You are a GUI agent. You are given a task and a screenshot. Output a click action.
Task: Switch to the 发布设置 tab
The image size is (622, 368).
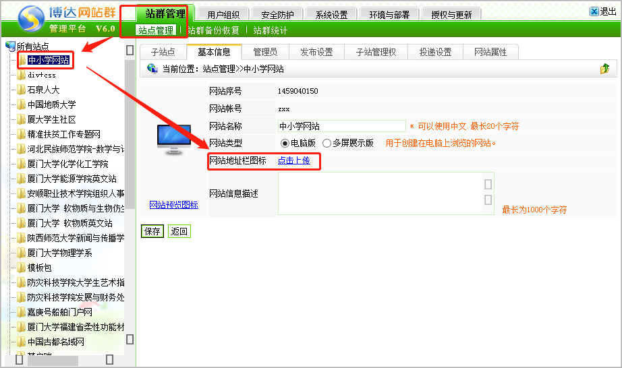pos(316,52)
